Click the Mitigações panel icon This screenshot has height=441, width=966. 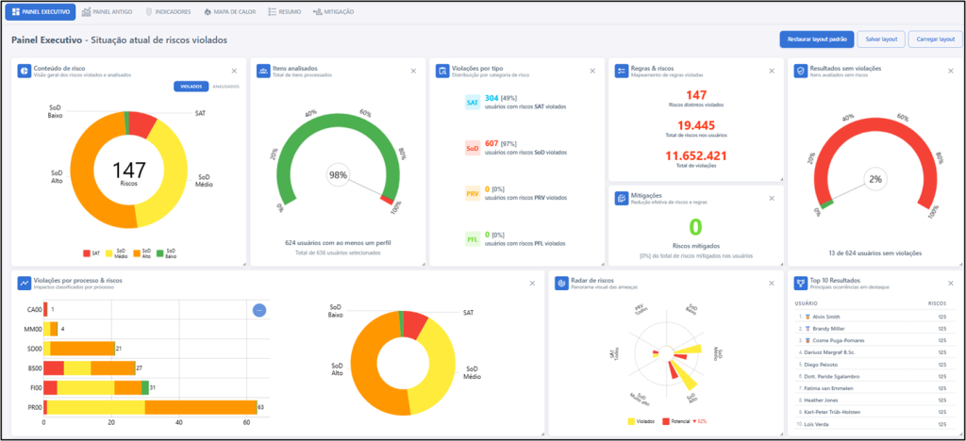622,198
